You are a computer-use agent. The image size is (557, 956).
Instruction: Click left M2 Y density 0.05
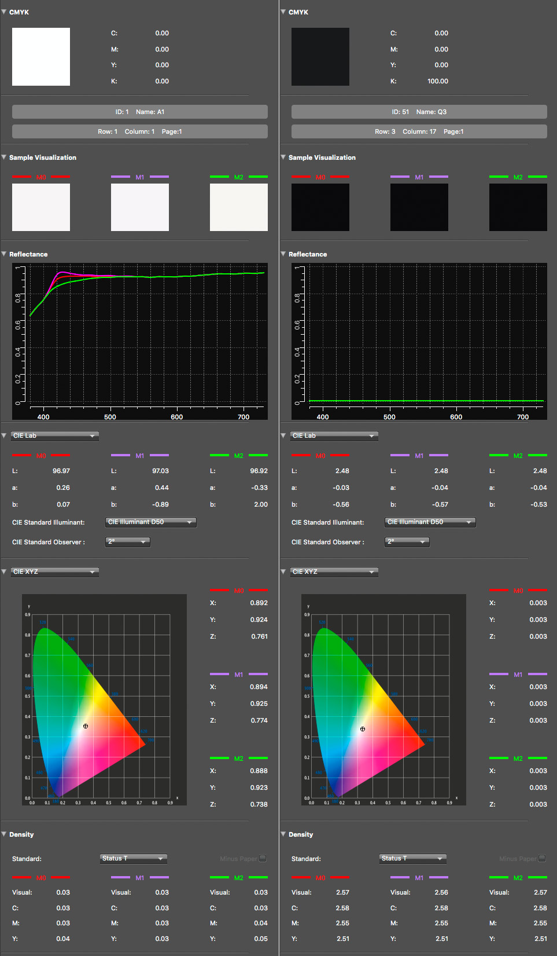(x=261, y=939)
